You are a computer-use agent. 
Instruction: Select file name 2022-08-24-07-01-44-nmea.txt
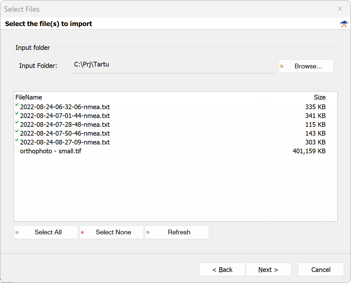tap(65, 116)
